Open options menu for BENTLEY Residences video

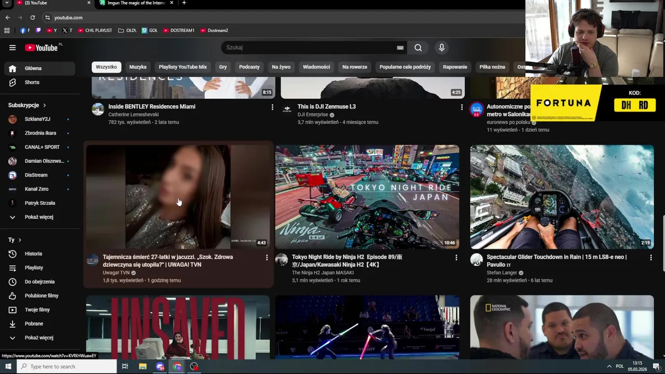(272, 107)
